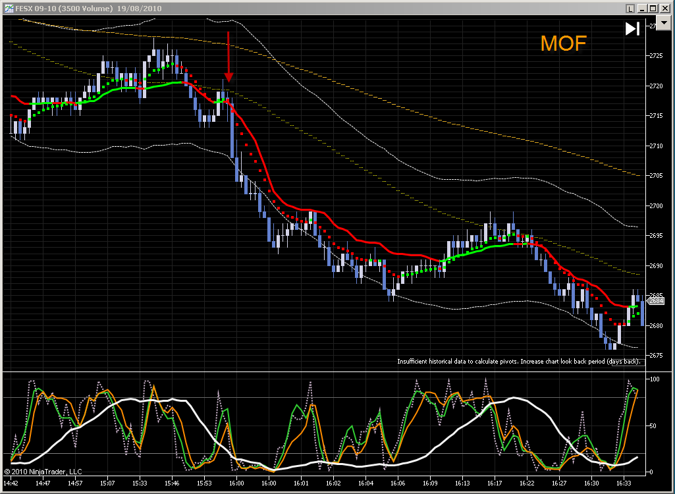Click the 2690 price axis label

(x=656, y=265)
